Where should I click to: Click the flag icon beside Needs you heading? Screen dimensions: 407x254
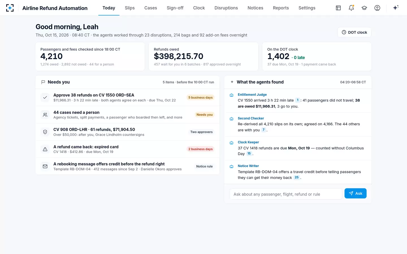point(43,82)
